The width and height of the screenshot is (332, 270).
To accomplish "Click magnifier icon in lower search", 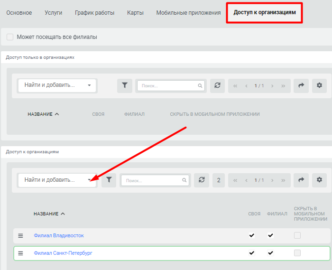I will (x=184, y=180).
